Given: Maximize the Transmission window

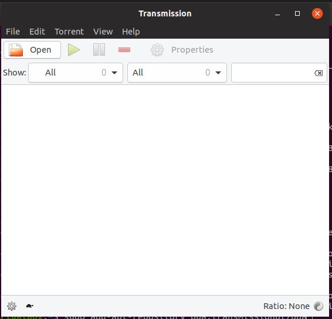Looking at the screenshot, I should 297,13.
